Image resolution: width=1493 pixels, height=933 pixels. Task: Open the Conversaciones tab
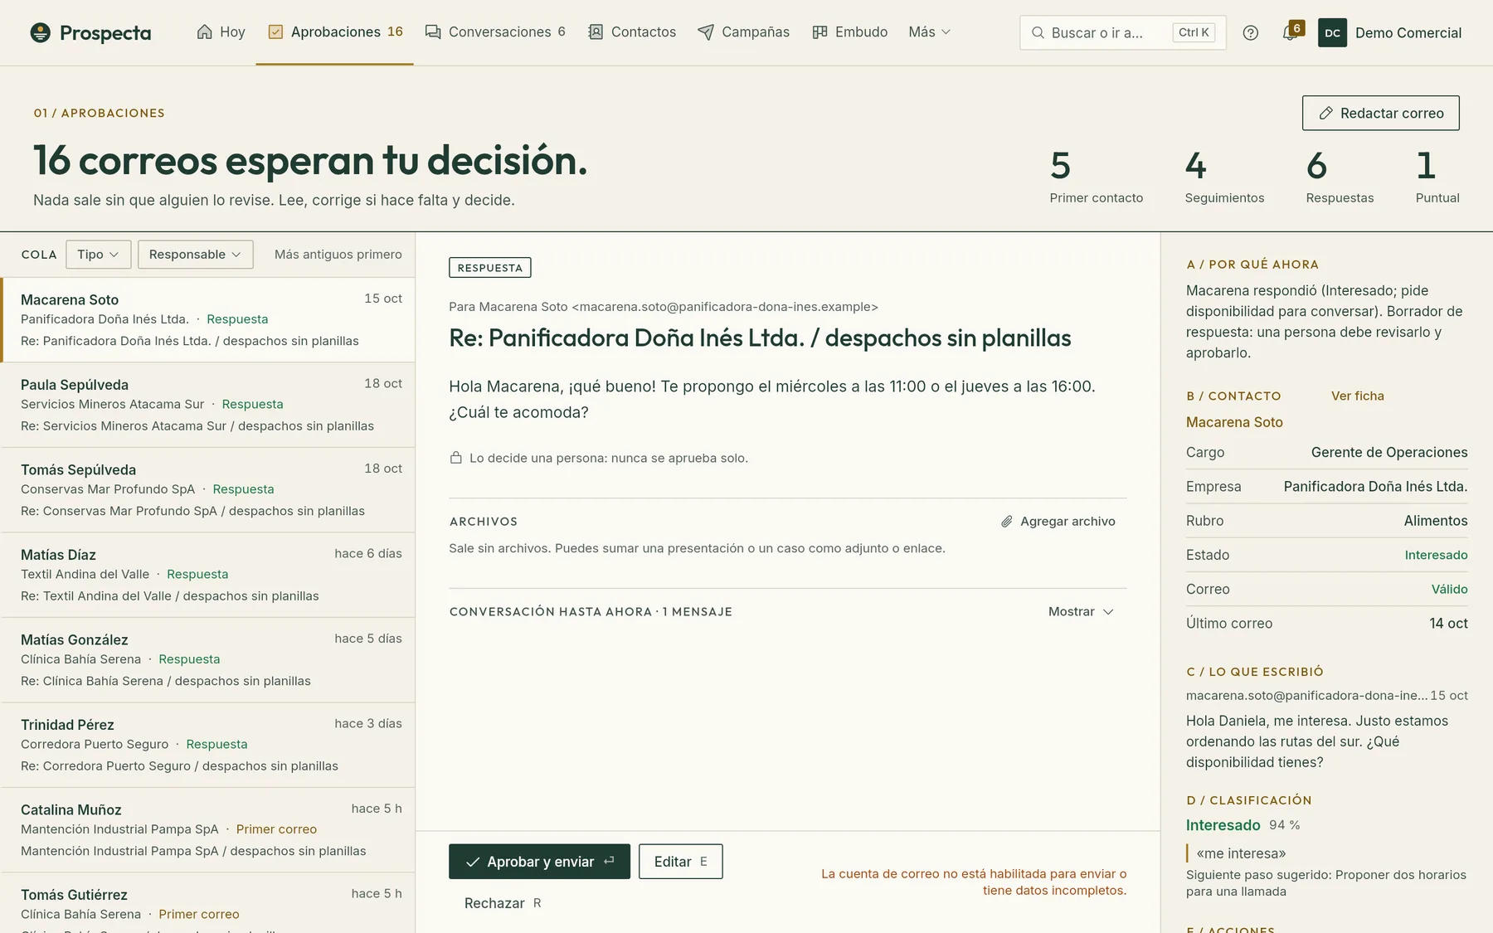495,32
